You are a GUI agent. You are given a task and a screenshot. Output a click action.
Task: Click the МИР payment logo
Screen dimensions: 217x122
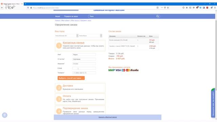(112, 70)
